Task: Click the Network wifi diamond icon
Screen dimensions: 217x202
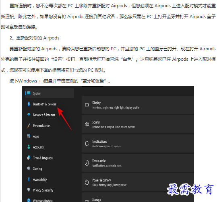Action: pyautogui.click(x=29, y=115)
